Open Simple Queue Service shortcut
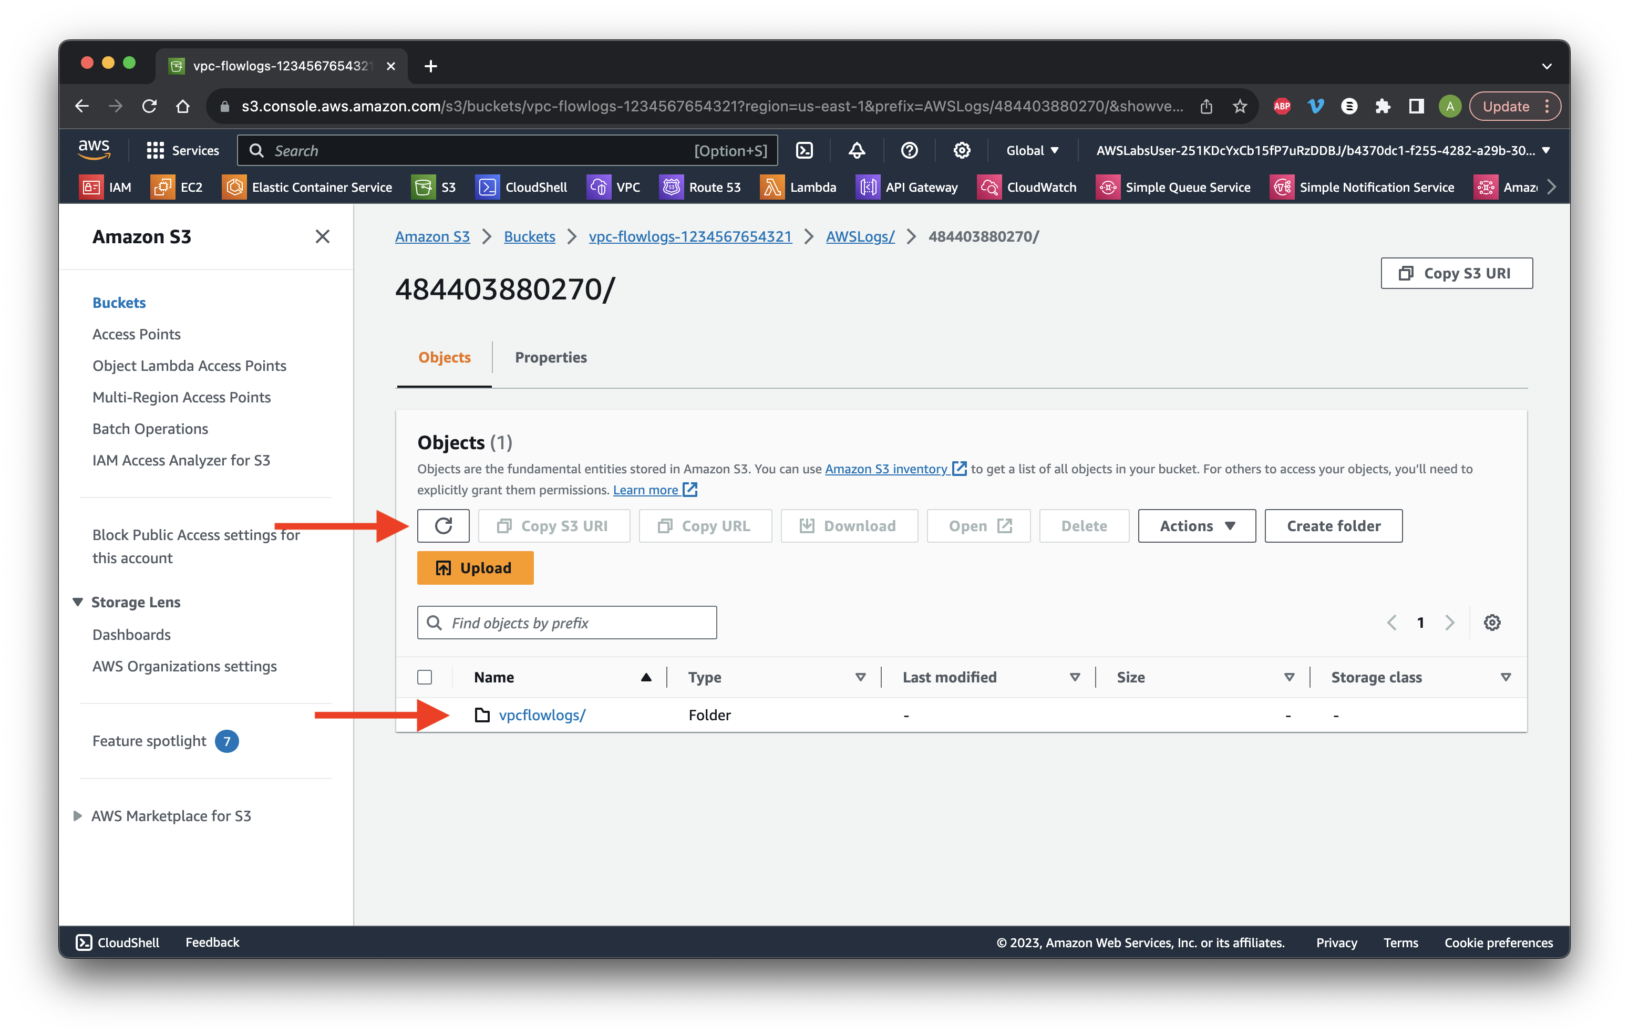This screenshot has width=1629, height=1036. tap(1173, 188)
